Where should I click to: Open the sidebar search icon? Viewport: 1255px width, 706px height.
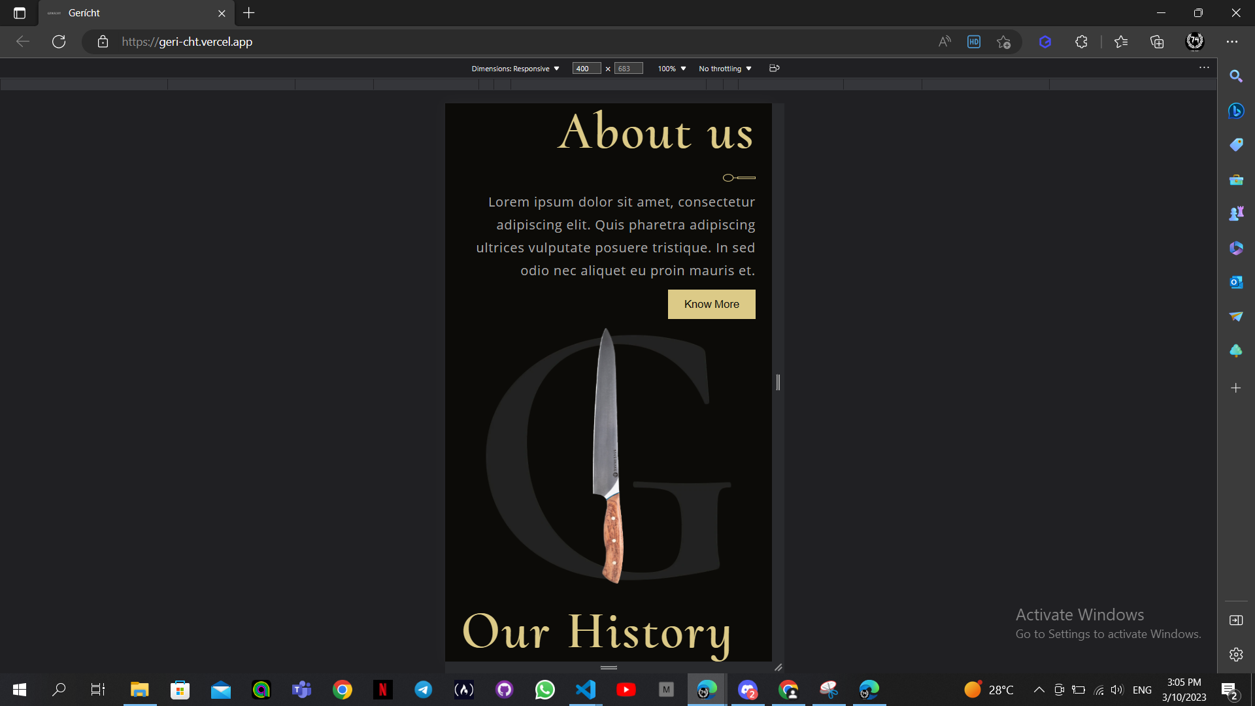click(x=1237, y=76)
